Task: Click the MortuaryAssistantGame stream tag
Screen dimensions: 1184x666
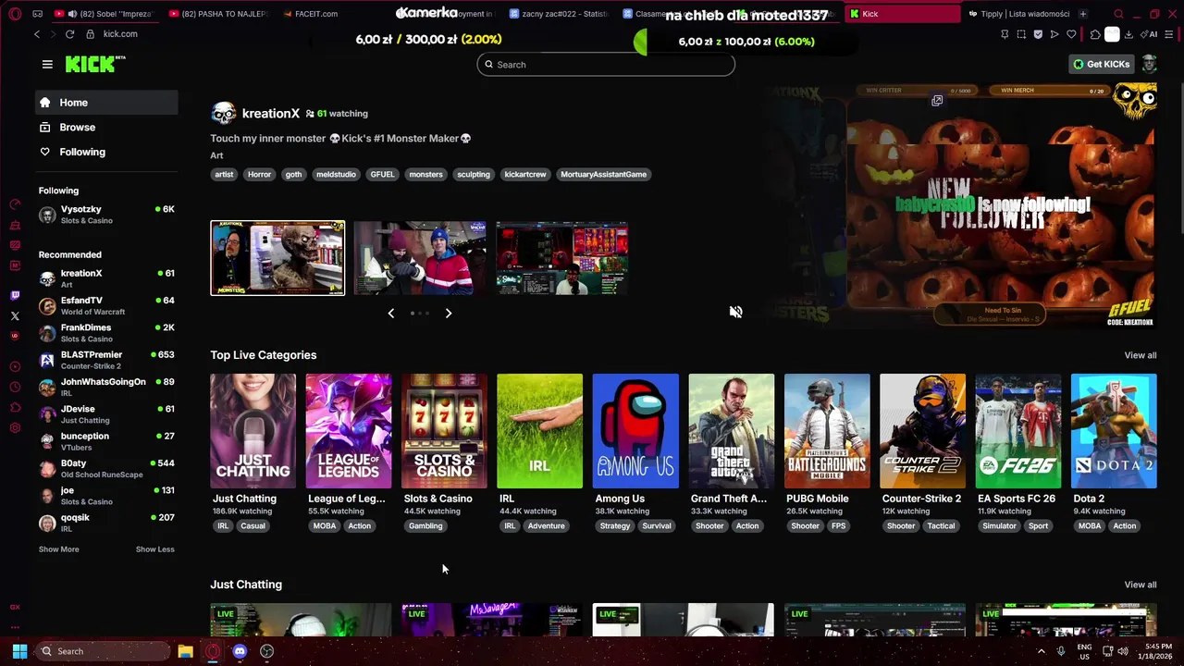Action: click(x=603, y=174)
